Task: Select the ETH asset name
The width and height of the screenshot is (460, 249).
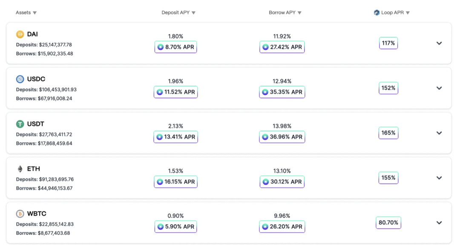Action: point(34,169)
